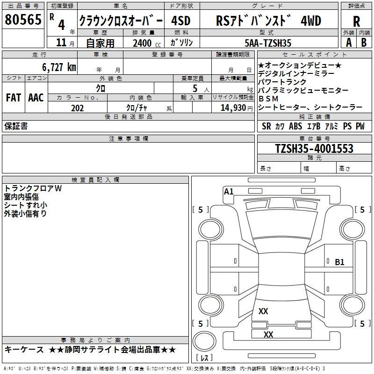Select the B1 damage mark on car diagram
The height and width of the screenshot is (374, 374).
(x=339, y=262)
